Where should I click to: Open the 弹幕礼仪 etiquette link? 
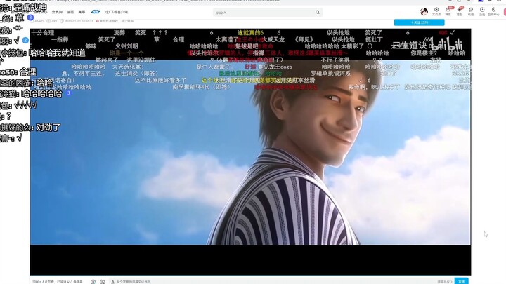pos(443,281)
